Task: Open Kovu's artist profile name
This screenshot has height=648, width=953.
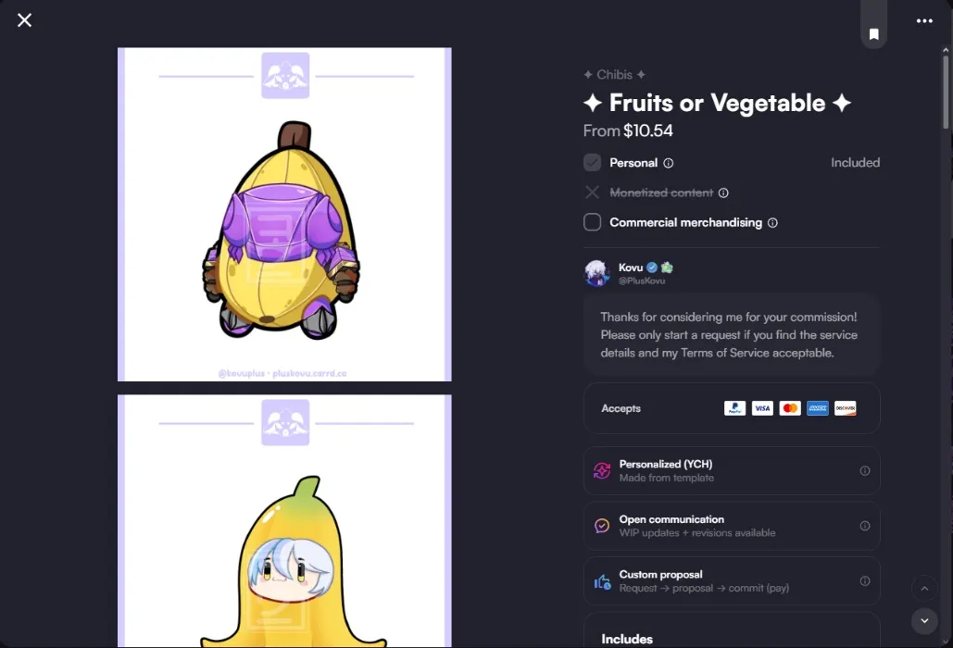Action: (x=631, y=268)
